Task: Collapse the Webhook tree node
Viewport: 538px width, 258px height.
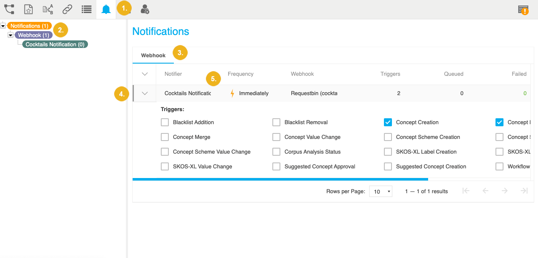Action: (x=10, y=35)
